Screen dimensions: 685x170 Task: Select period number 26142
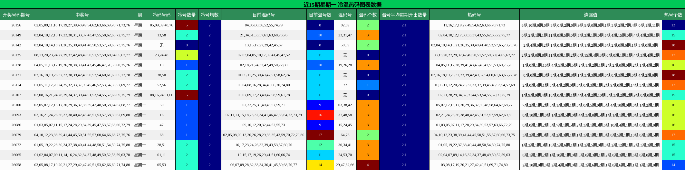[x=16, y=45]
